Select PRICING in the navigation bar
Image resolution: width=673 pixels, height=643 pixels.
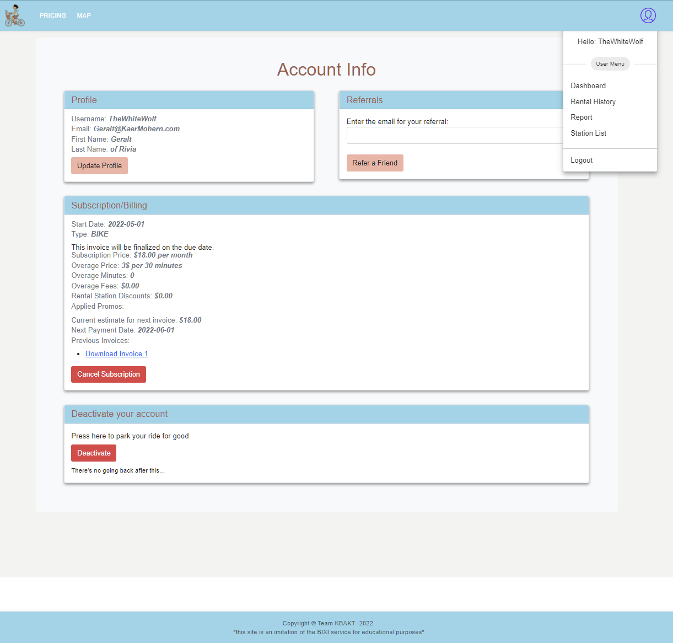coord(52,15)
